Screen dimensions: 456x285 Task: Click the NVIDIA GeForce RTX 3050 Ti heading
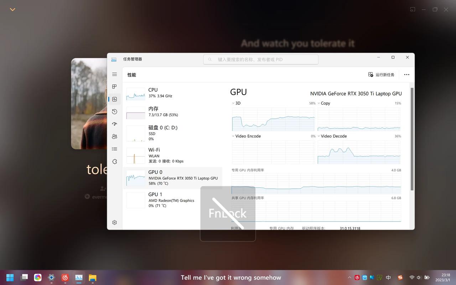[356, 94]
